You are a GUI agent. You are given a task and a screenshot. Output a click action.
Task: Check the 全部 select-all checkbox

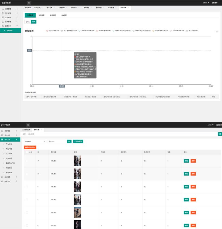point(27,152)
